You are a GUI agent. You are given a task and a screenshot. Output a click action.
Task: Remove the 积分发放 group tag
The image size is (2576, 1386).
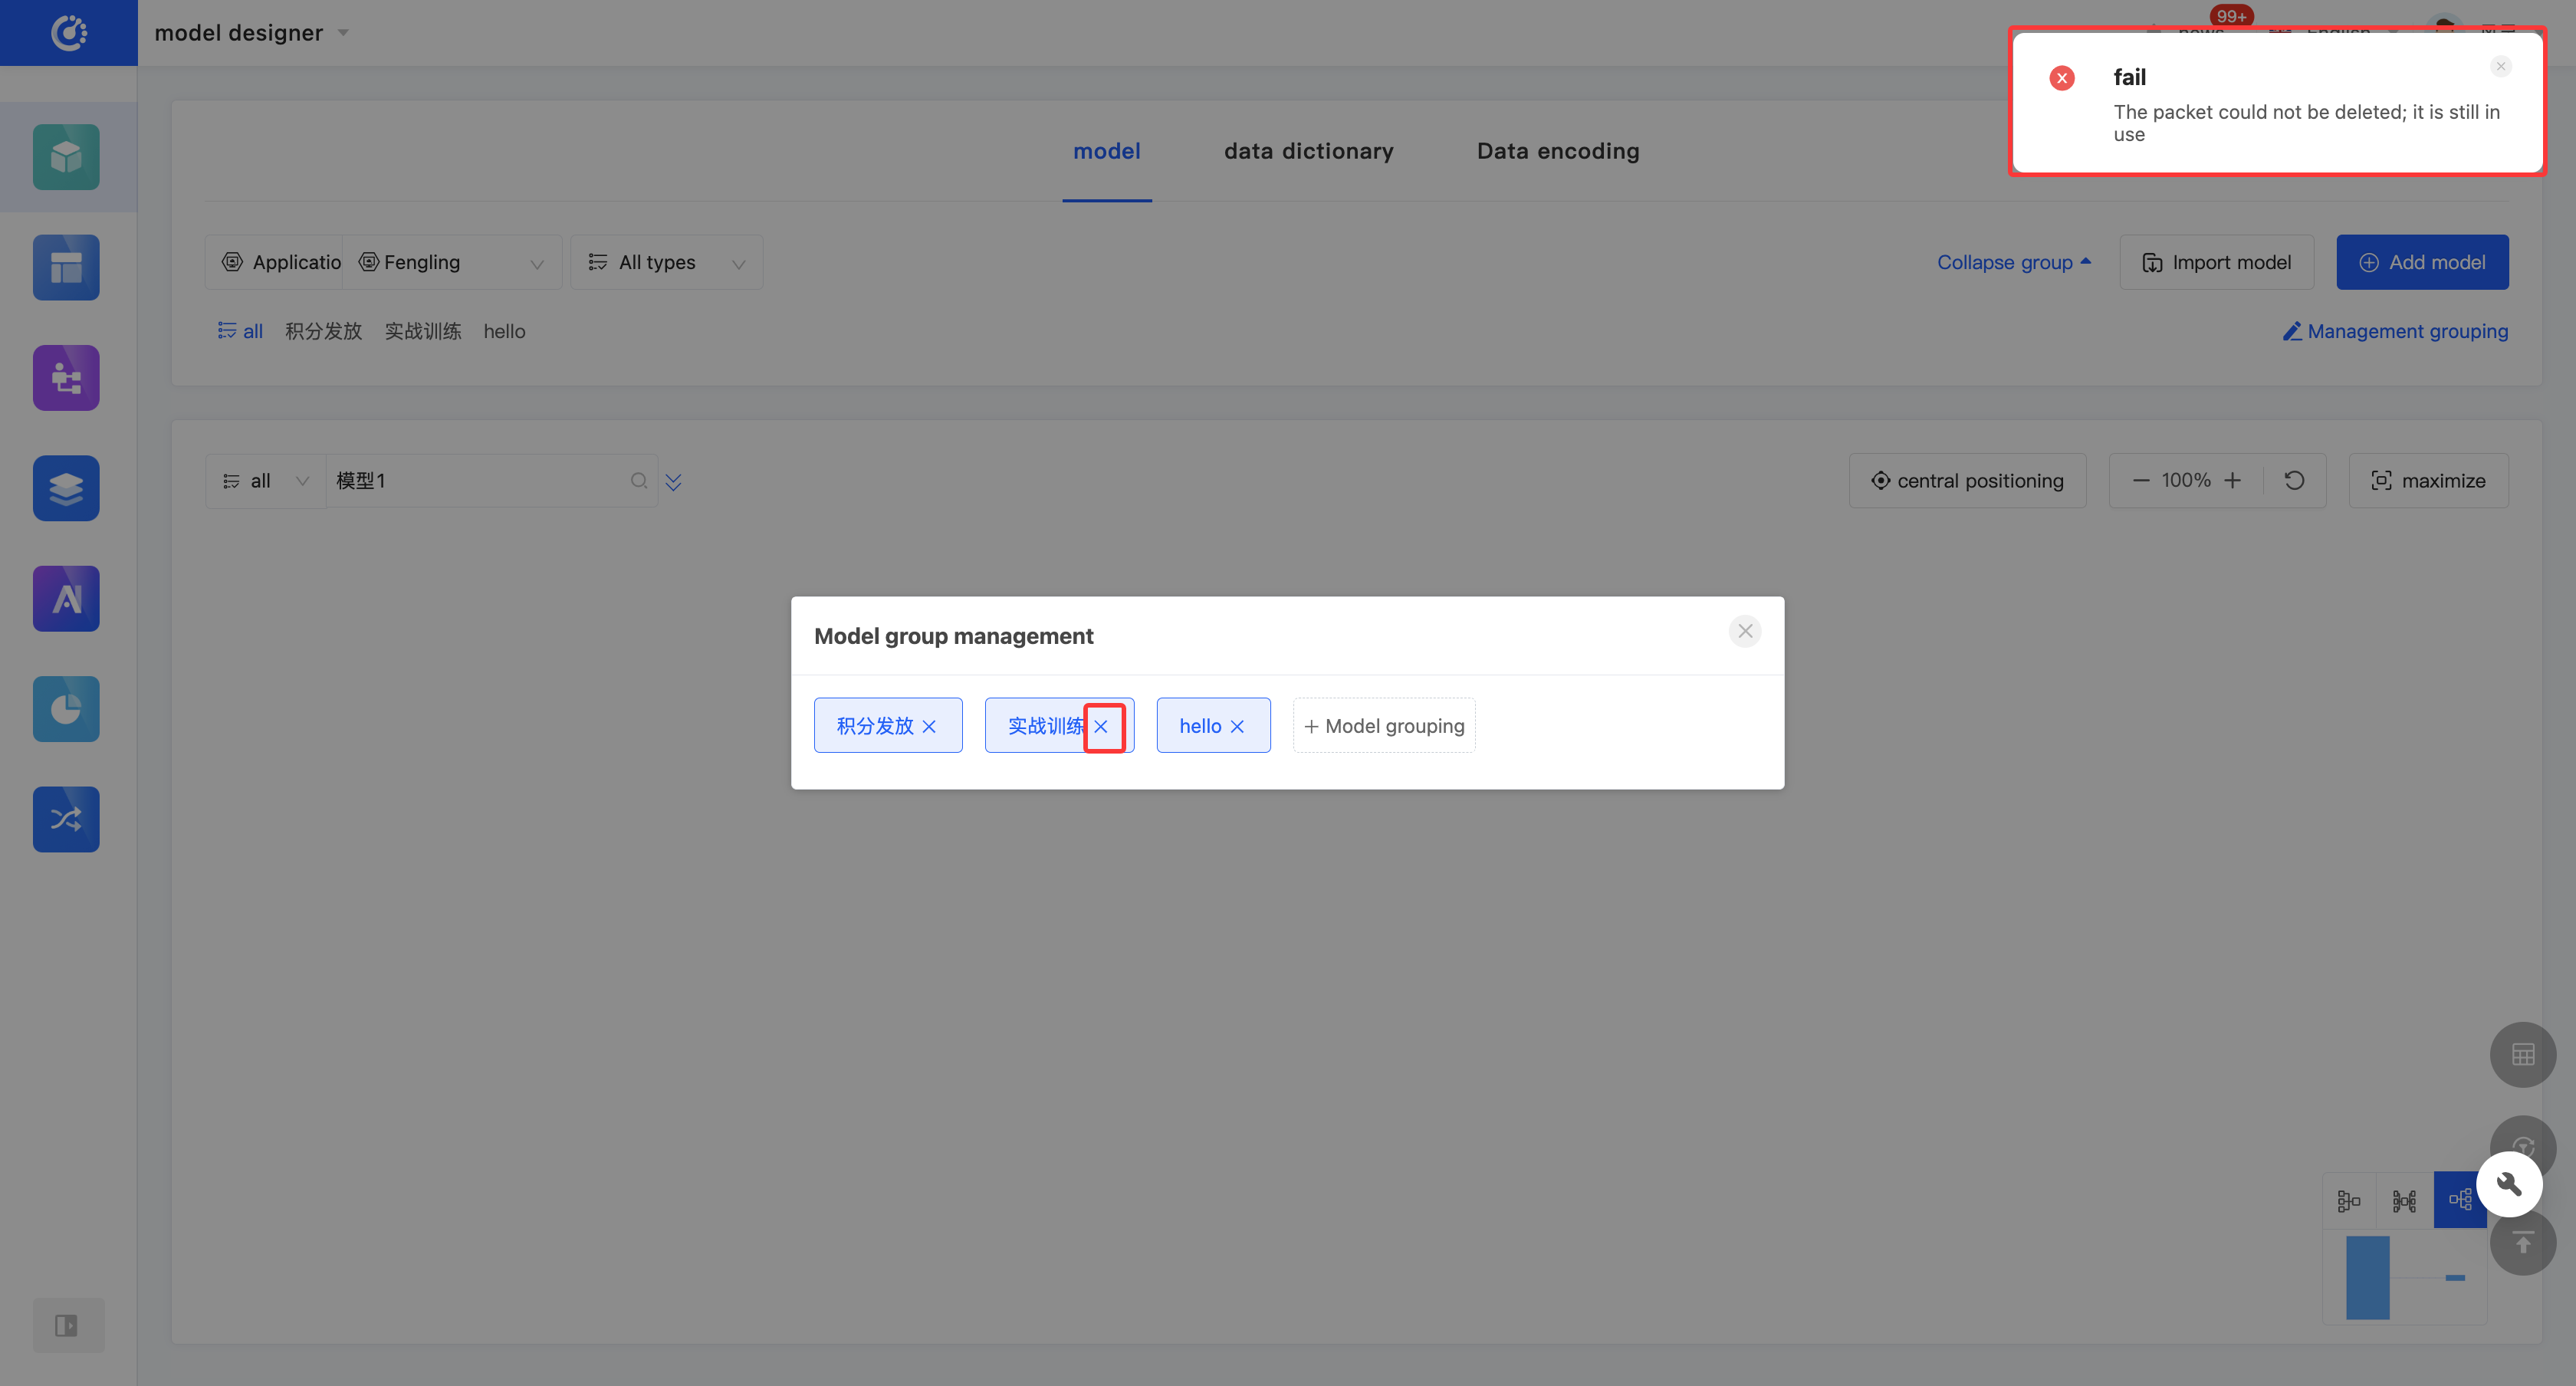929,726
